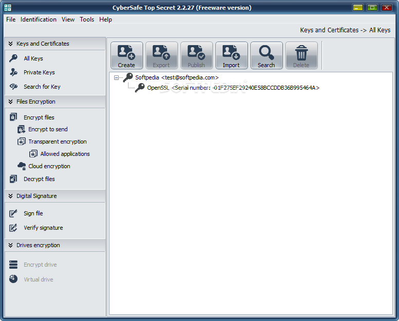Image resolution: width=399 pixels, height=321 pixels.
Task: Click the Export key toolbar button
Action: pos(161,55)
